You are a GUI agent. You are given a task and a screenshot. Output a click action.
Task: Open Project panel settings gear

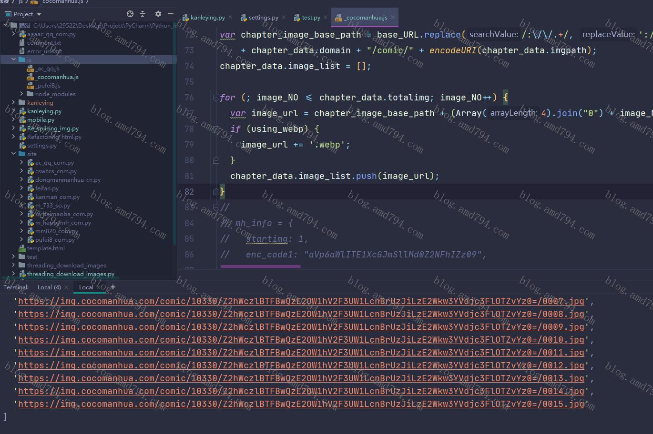(158, 14)
